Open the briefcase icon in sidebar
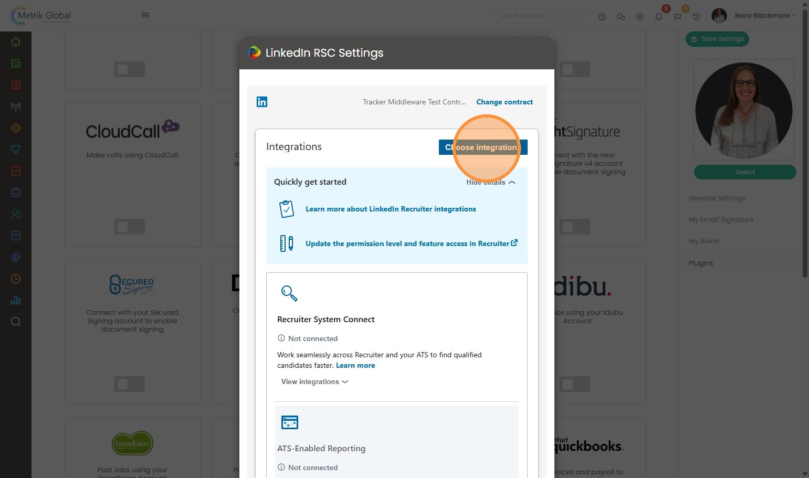This screenshot has width=809, height=478. [16, 193]
